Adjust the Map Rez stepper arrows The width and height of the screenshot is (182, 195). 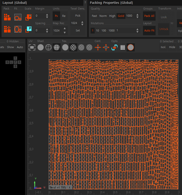[65, 30]
